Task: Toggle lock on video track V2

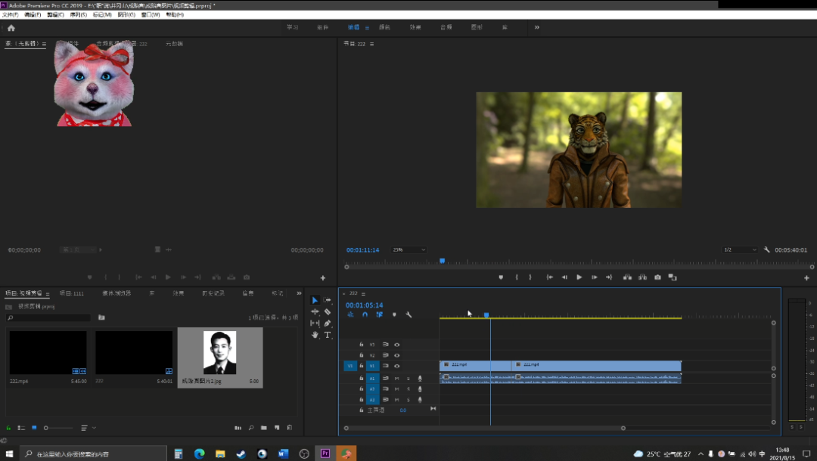Action: point(362,355)
